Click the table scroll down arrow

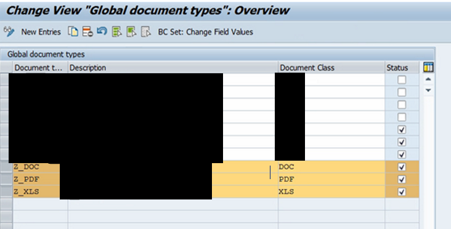click(428, 90)
